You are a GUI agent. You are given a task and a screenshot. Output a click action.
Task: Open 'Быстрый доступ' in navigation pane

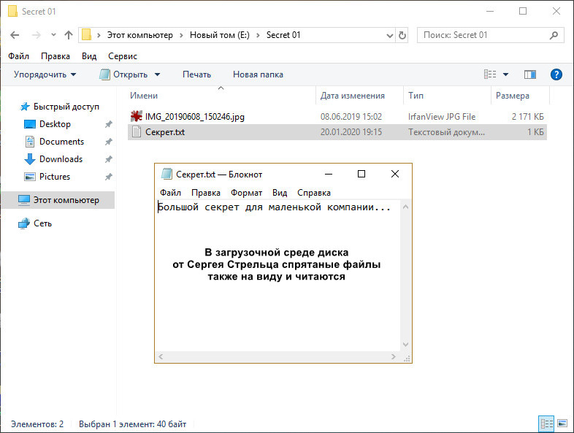pos(66,107)
